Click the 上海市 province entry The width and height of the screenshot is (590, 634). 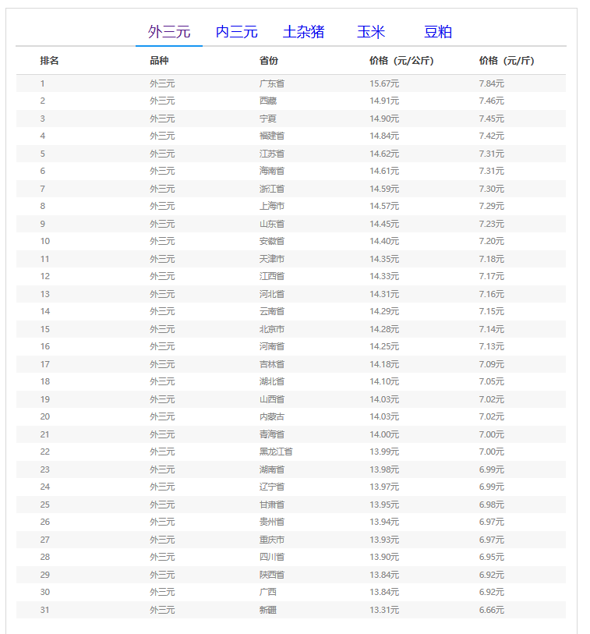click(x=272, y=206)
